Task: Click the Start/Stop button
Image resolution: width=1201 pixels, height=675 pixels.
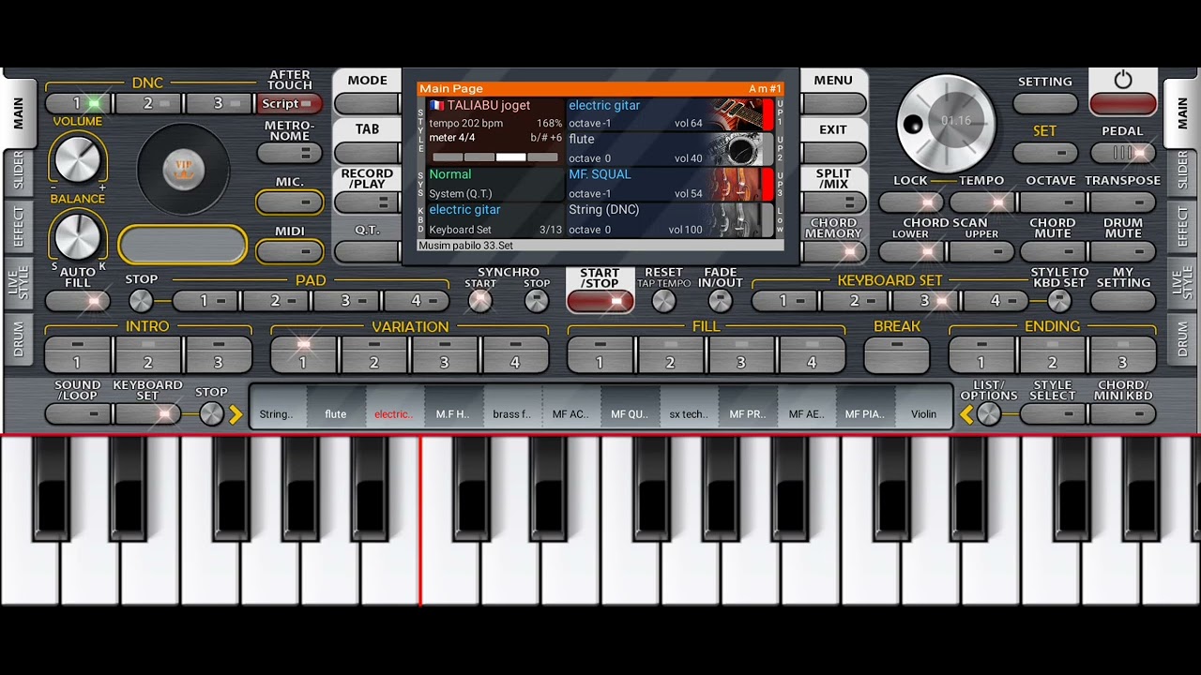Action: click(600, 301)
